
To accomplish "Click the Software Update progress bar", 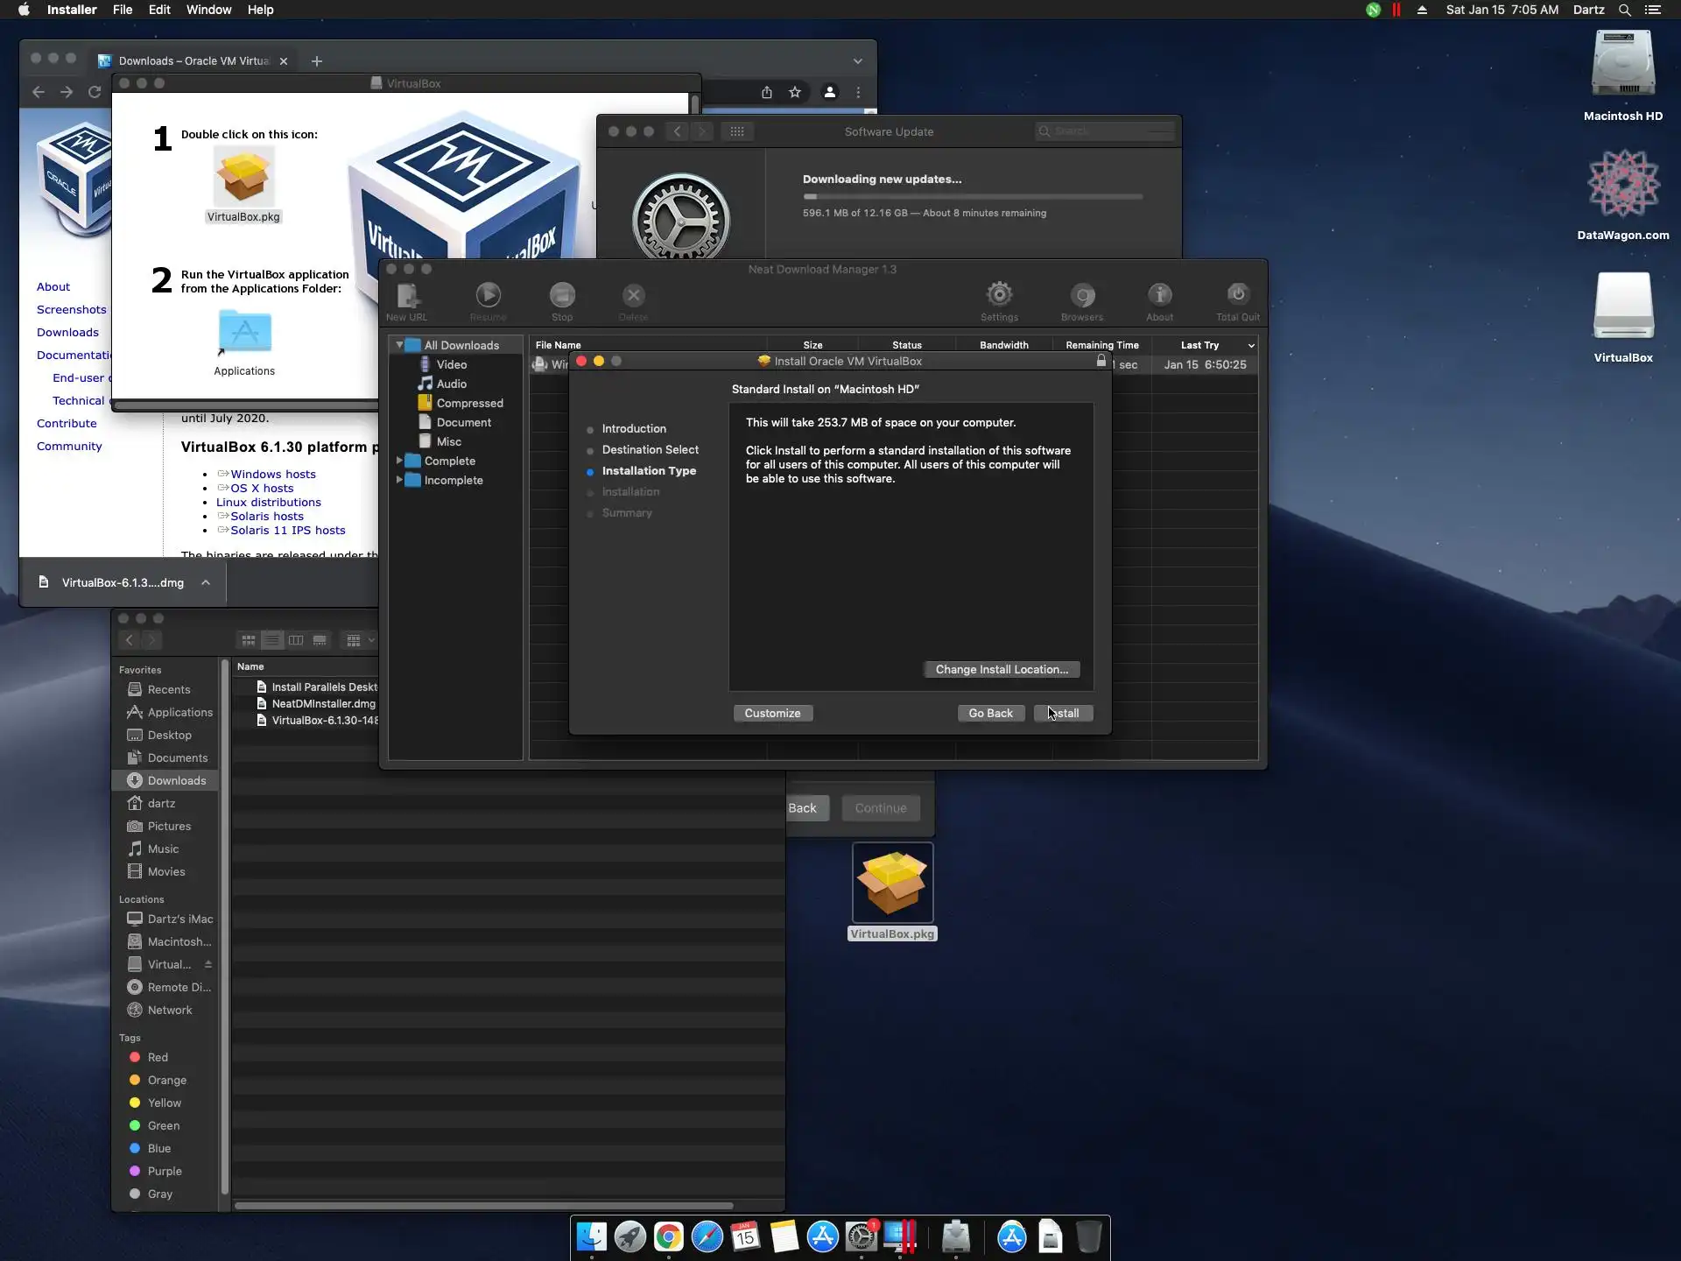I will [972, 197].
